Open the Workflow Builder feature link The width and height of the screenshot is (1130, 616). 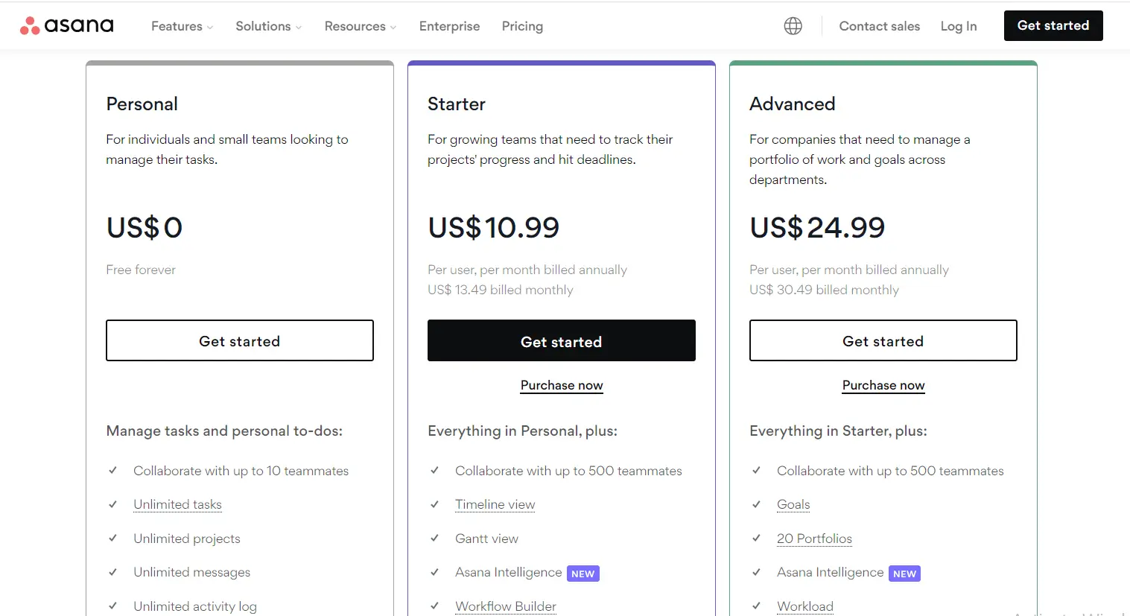tap(506, 606)
